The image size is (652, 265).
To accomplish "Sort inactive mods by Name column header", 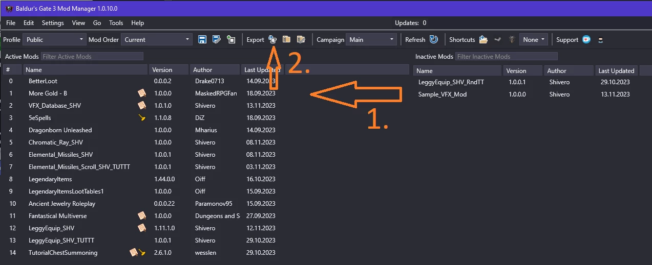I will [457, 71].
